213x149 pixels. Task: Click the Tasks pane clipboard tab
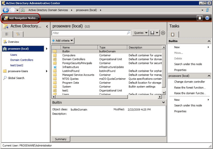(x=173, y=34)
